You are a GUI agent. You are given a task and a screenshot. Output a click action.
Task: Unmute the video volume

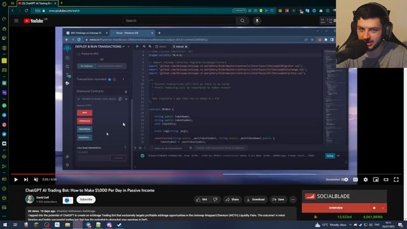pyautogui.click(x=36, y=179)
